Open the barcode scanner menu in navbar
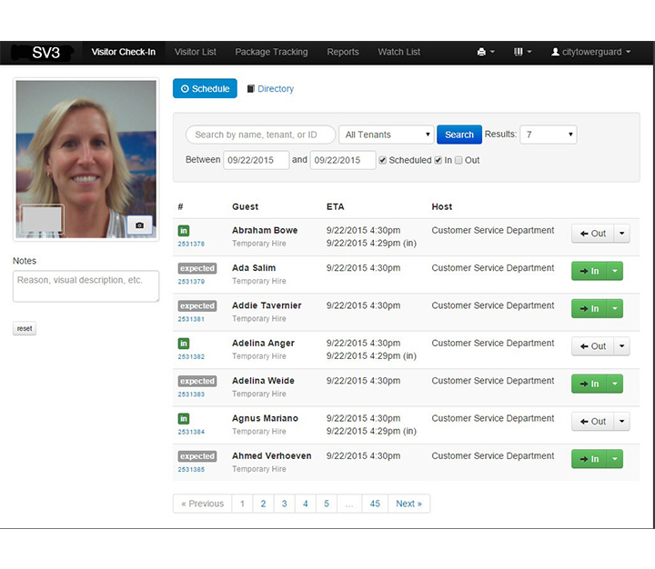The height and width of the screenshot is (569, 655). coord(522,52)
